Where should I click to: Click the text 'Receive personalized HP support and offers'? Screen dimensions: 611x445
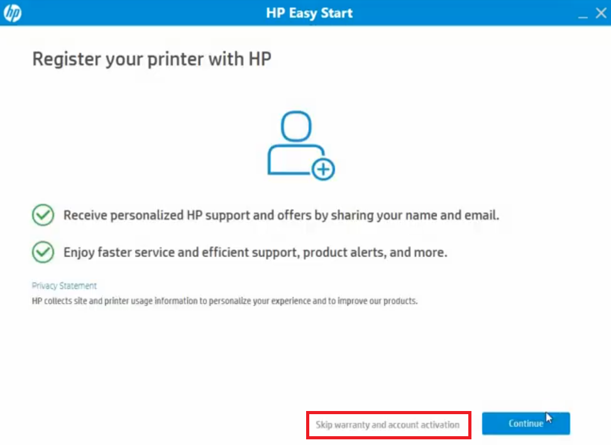[188, 215]
